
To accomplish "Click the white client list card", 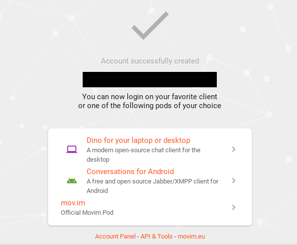I will pos(150,219).
